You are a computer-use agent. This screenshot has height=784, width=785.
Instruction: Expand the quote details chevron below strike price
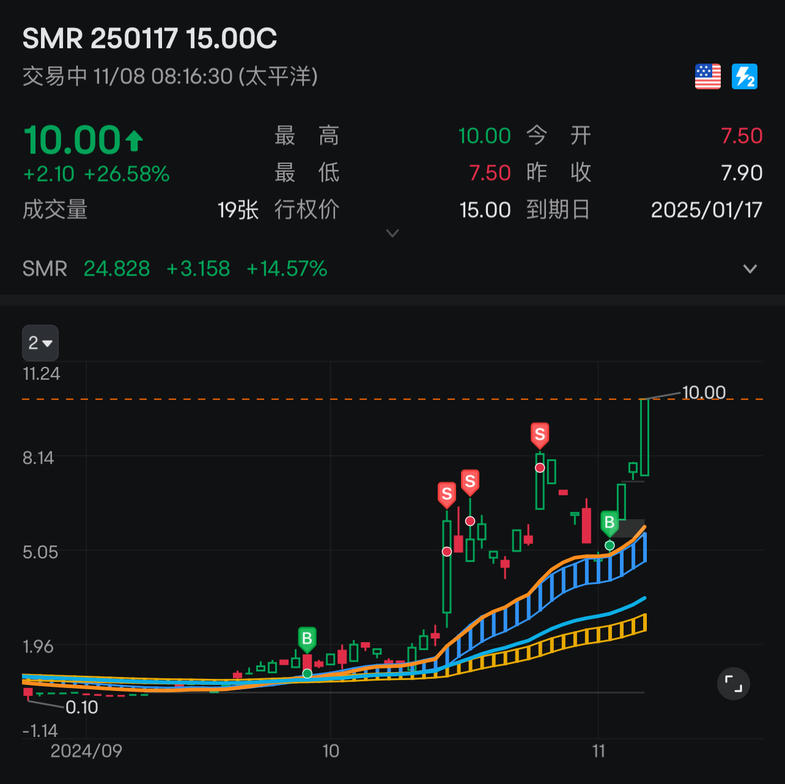(392, 233)
